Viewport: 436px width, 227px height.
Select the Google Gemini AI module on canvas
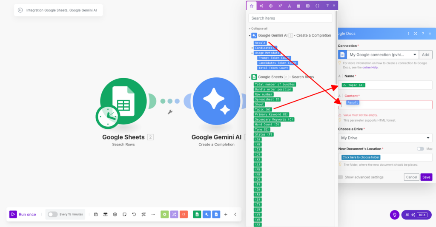(x=216, y=101)
